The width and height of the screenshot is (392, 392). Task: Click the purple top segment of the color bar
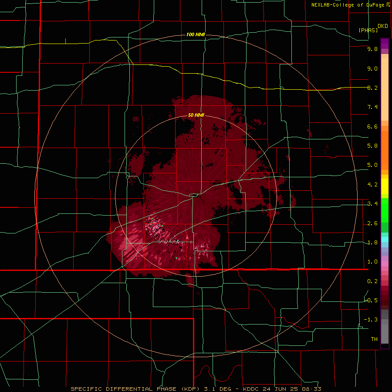click(385, 44)
